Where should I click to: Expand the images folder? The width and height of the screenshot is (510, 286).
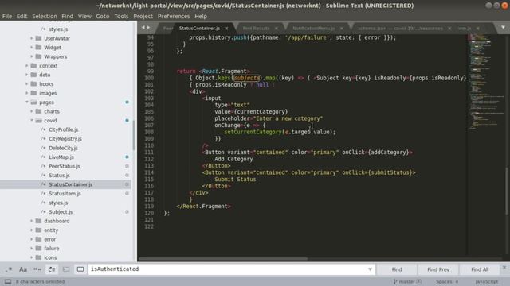[x=26, y=93]
